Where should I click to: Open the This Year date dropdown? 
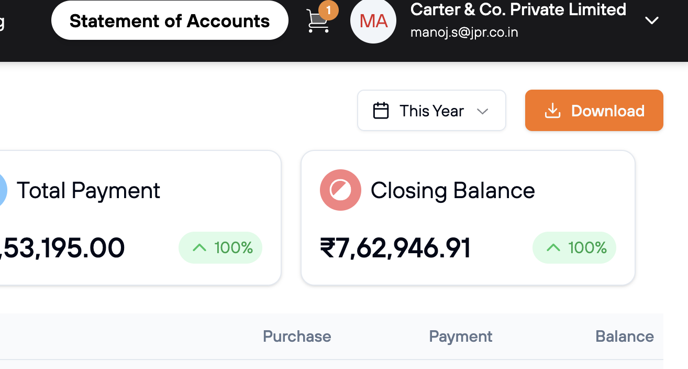point(431,111)
